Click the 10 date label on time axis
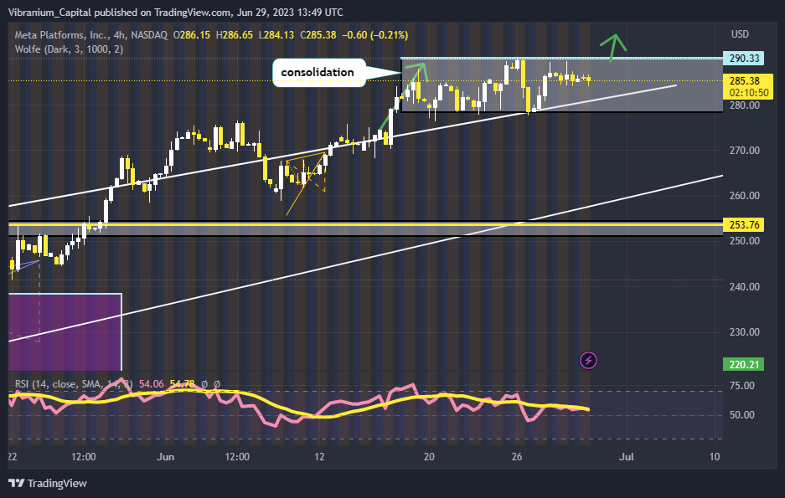 click(x=715, y=456)
